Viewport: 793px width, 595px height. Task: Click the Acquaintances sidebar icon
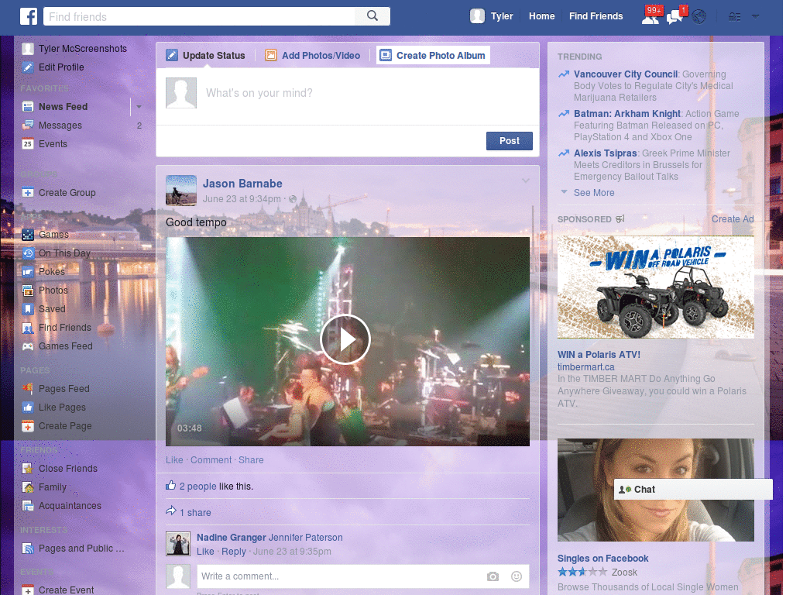tap(28, 506)
